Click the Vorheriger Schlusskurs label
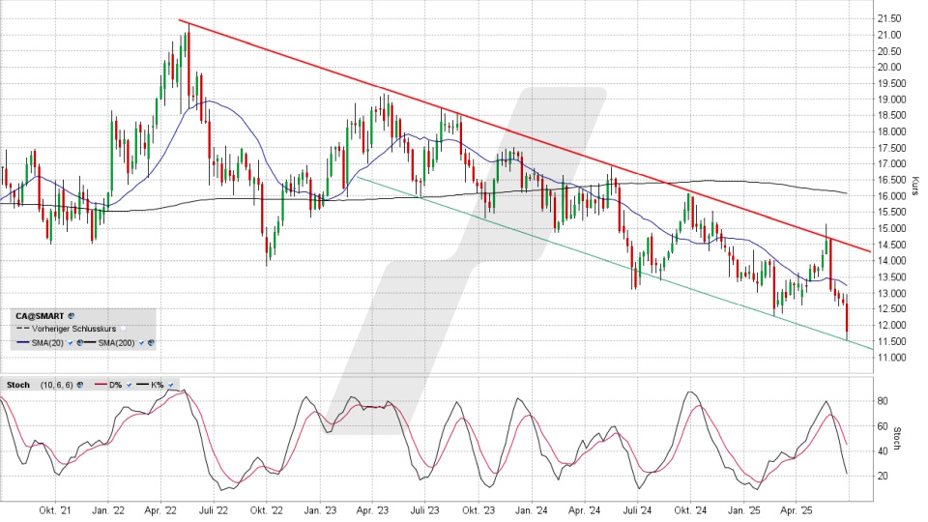Viewport: 928px width, 522px height. [x=74, y=329]
